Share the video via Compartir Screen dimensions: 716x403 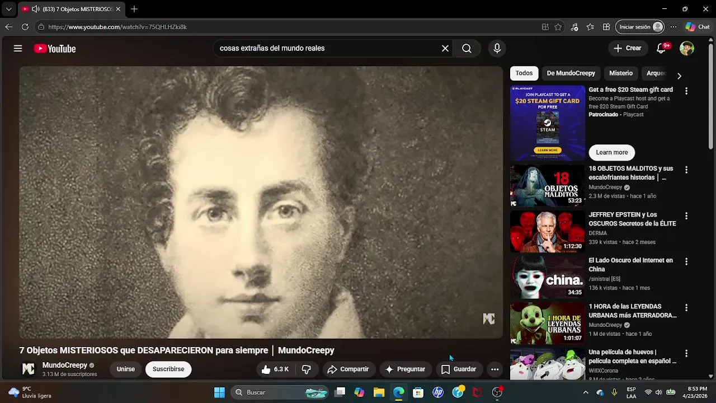click(x=348, y=369)
